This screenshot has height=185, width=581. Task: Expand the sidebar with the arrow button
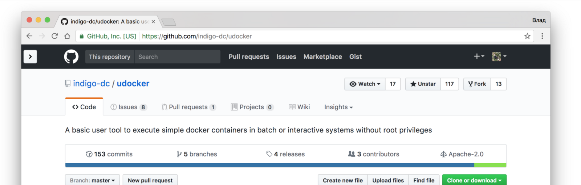point(30,56)
